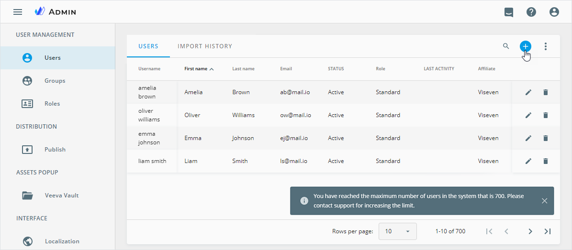The image size is (572, 250).
Task: Open the three-dot more options menu
Action: coord(545,46)
